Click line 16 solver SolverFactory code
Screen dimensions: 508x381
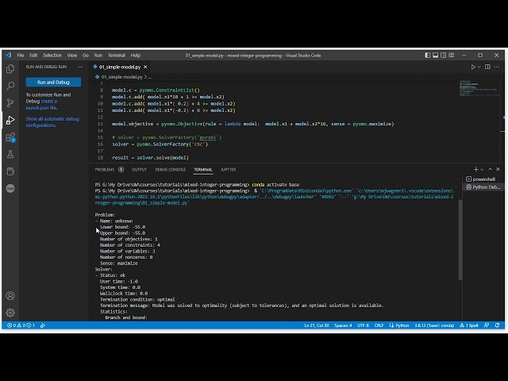coord(160,144)
